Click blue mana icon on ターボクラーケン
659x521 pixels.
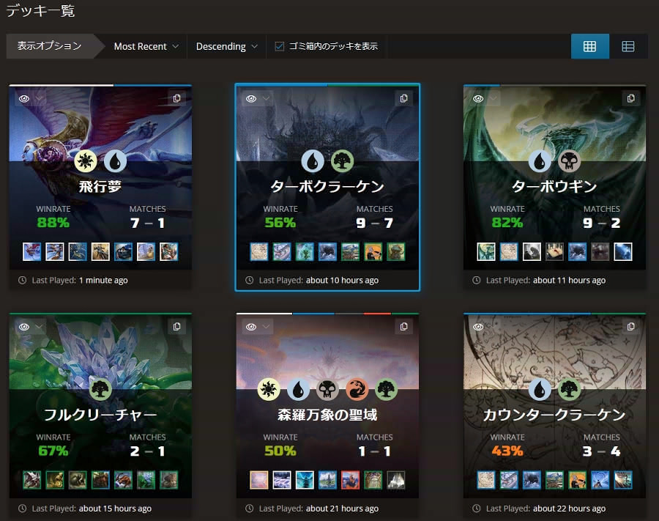[313, 161]
